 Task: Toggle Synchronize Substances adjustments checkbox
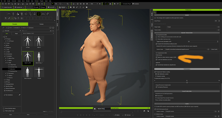pos(156,65)
